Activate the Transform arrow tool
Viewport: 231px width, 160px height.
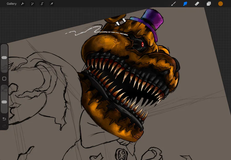(52, 4)
